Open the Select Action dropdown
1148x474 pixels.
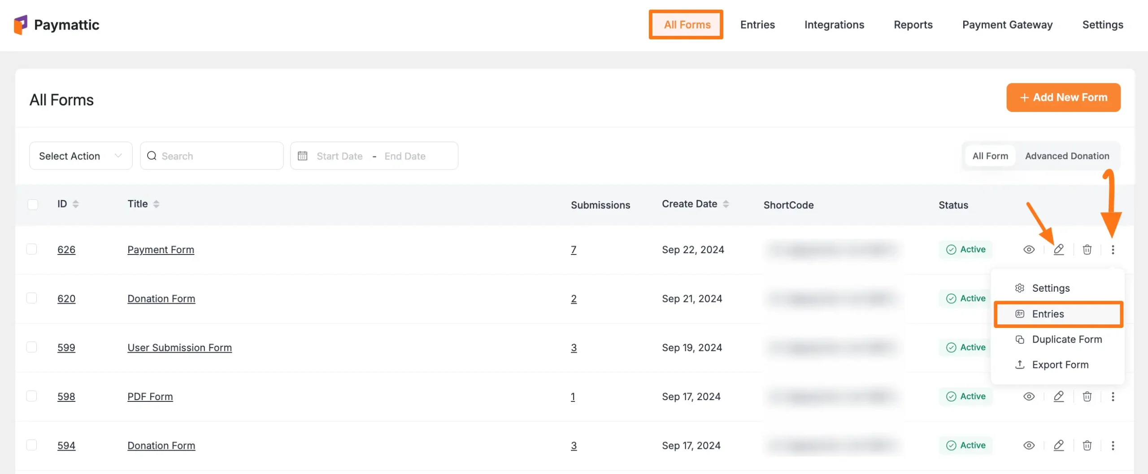[81, 156]
